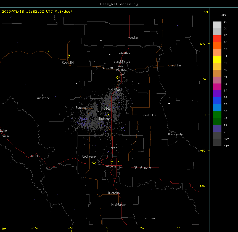Select the Limestone label
This screenshot has height=232, width=238.
click(x=42, y=98)
